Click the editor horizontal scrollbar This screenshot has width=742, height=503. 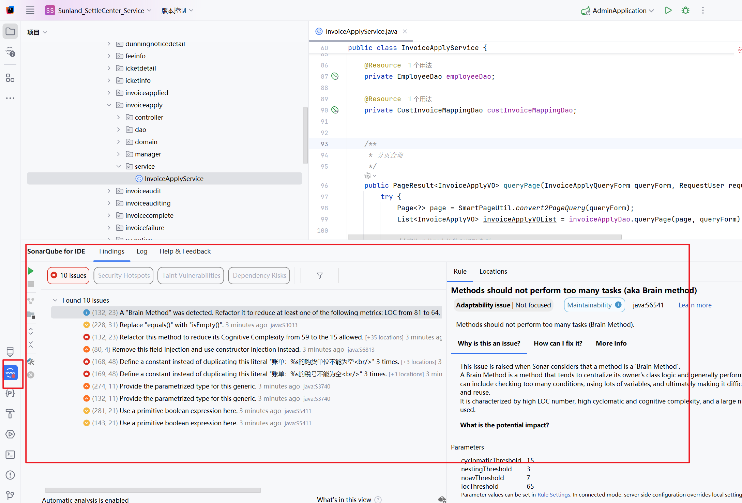pyautogui.click(x=485, y=237)
